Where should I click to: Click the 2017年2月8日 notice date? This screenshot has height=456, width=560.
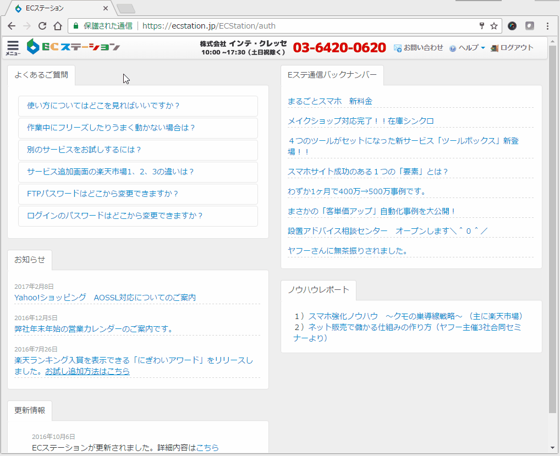(34, 287)
